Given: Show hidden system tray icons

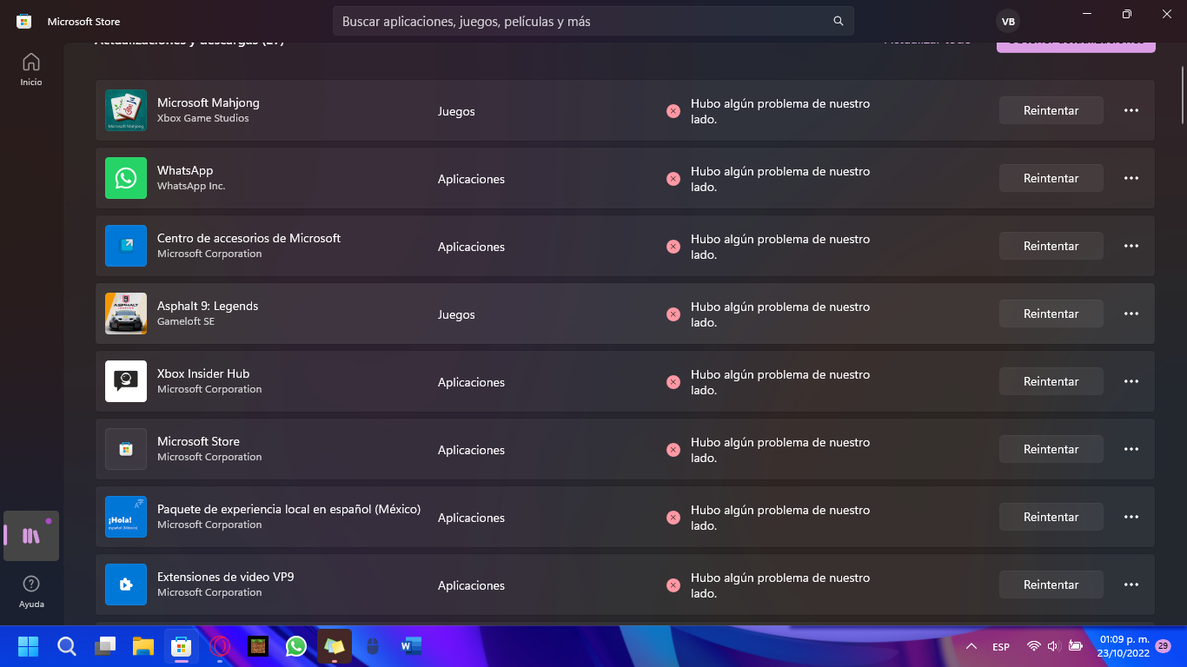Looking at the screenshot, I should [971, 646].
